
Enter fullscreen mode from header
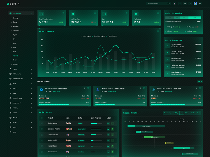click(180, 4)
